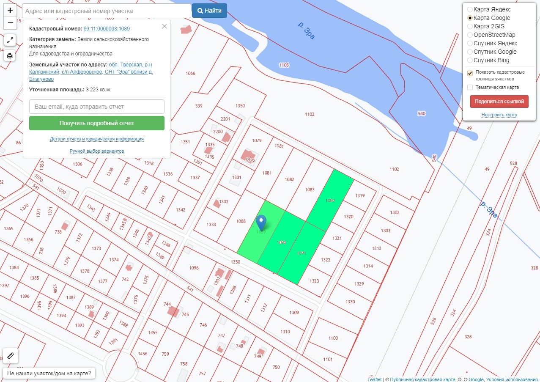540x382 pixels.
Task: Click the green Получить подробный отчет button
Action: pos(97,123)
